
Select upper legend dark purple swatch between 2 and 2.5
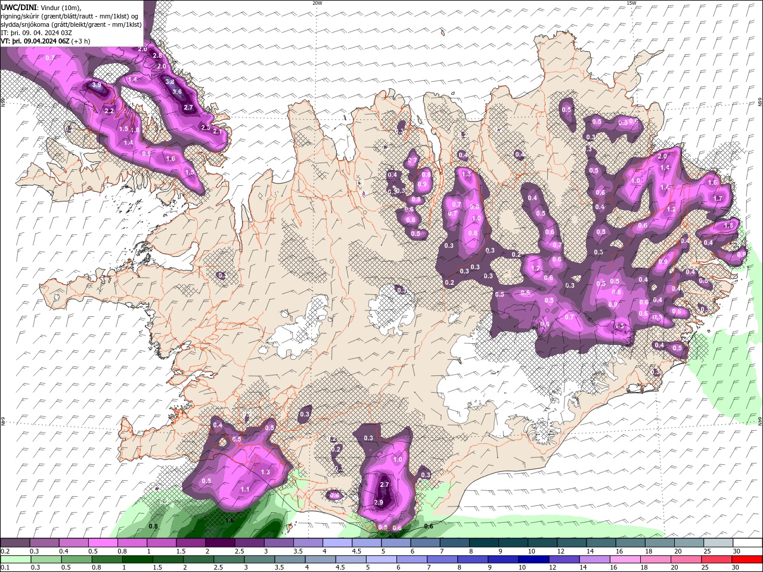pos(220,543)
